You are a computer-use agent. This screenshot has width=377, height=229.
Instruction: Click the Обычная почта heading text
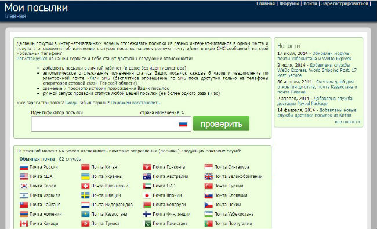coord(37,159)
